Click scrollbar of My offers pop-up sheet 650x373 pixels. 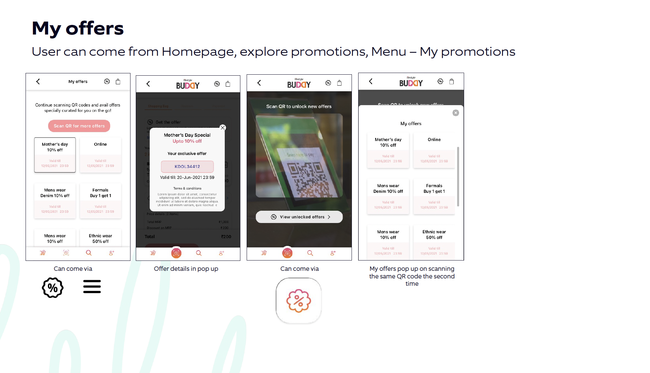click(458, 177)
